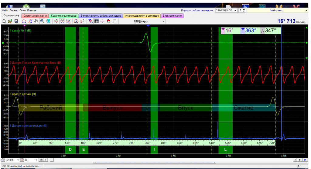Expand the cylinder firing order dropdown 1-8-4-3-6-5-7-2
311x169 pixels.
[x=235, y=10]
